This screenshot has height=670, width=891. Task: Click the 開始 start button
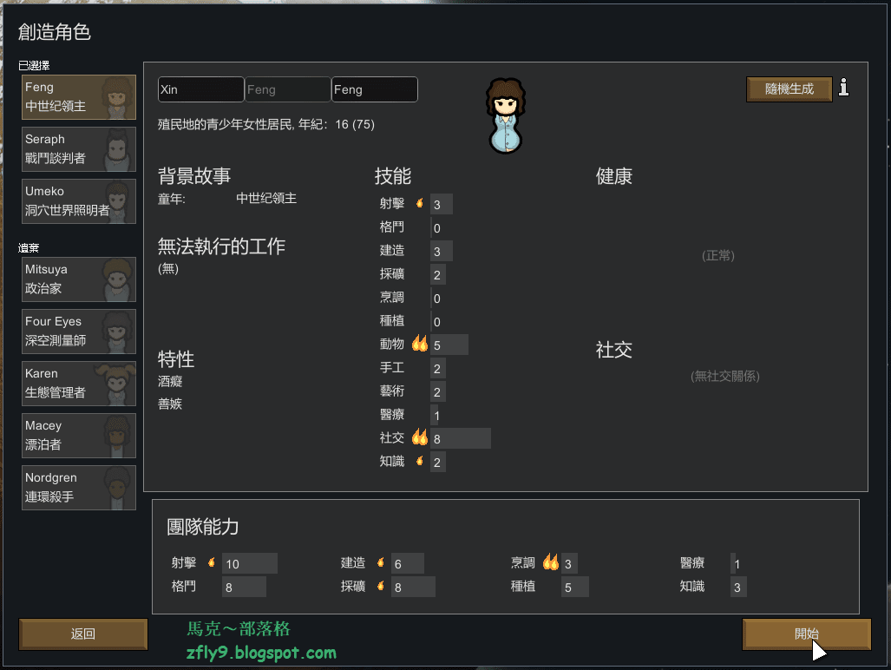(806, 634)
